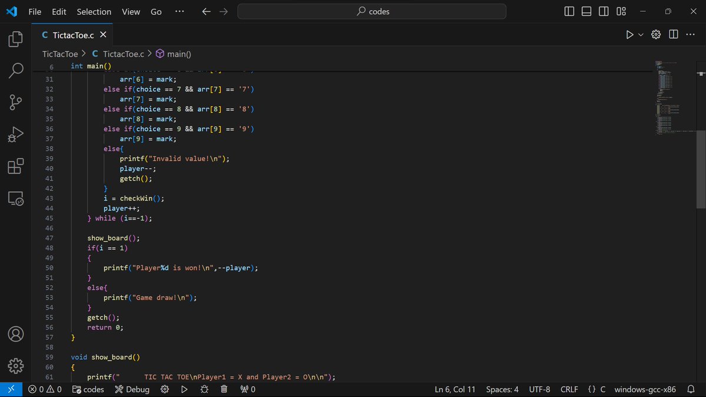Click the return 0; statement

pos(105,328)
